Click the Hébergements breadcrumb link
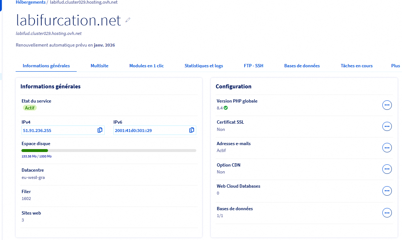This screenshot has width=402, height=240. coord(31,2)
